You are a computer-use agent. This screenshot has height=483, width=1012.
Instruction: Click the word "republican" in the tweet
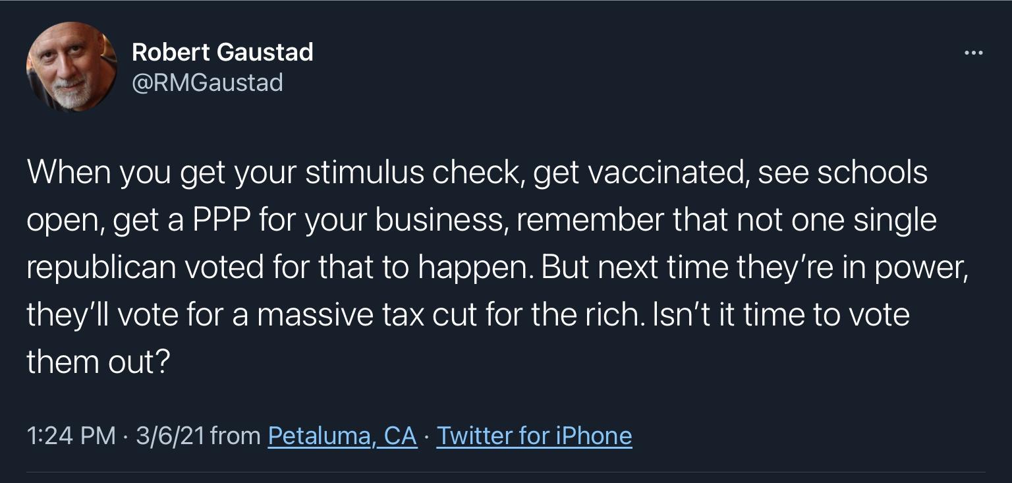(x=101, y=268)
